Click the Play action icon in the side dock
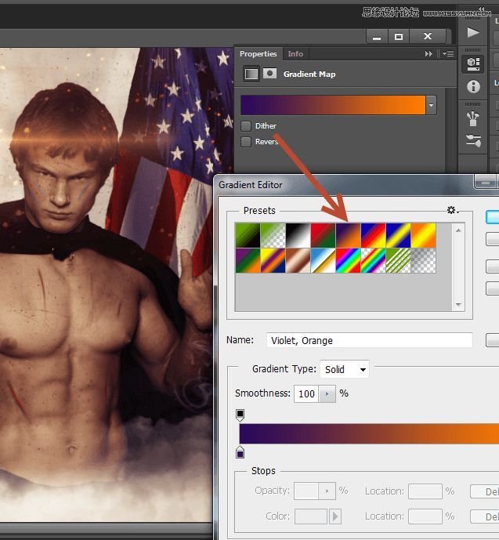Image resolution: width=499 pixels, height=540 pixels. [473, 33]
